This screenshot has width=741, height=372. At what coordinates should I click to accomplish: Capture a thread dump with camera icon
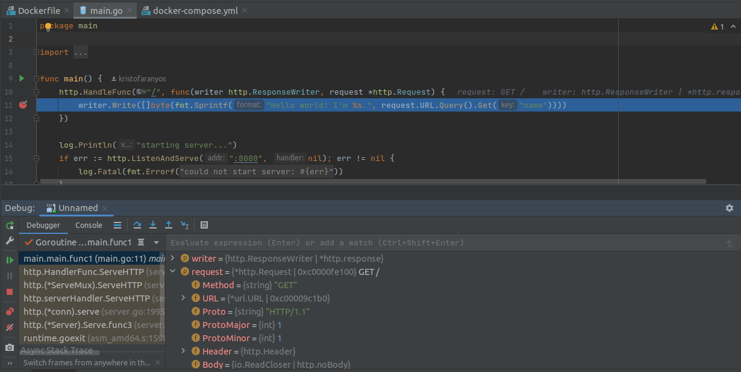pyautogui.click(x=10, y=347)
